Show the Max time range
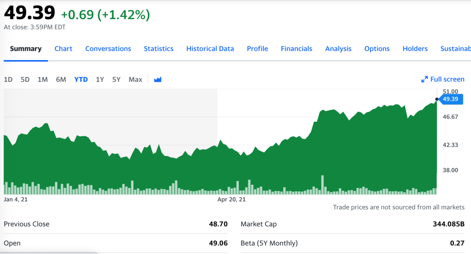The width and height of the screenshot is (471, 254). pyautogui.click(x=135, y=79)
